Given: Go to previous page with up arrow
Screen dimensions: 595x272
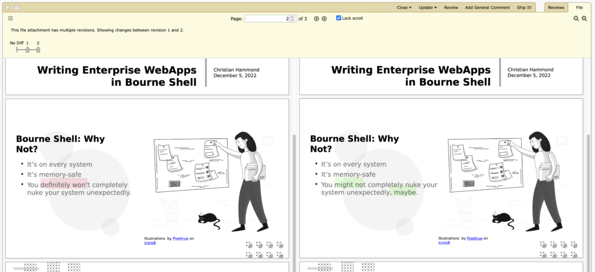Looking at the screenshot, I should [x=317, y=19].
